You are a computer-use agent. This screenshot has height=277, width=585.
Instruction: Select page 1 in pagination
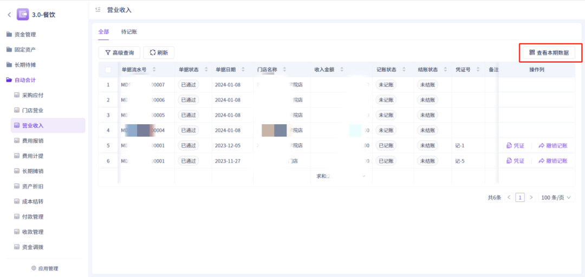tap(520, 198)
